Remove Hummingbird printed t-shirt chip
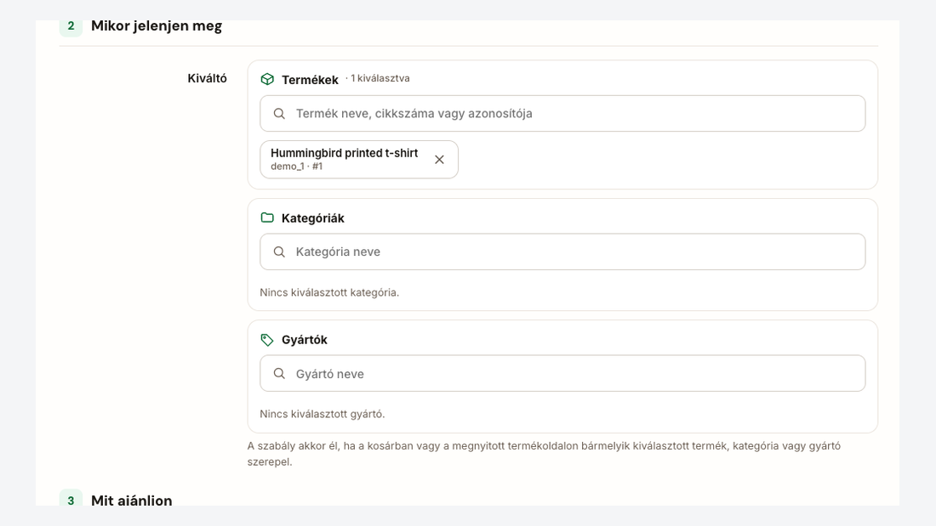The width and height of the screenshot is (936, 526). click(x=439, y=160)
